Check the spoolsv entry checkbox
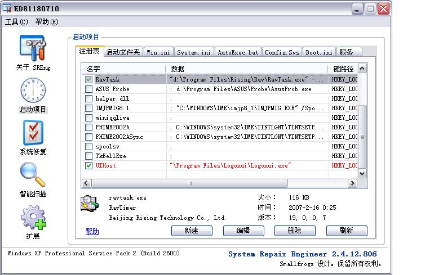The image size is (421, 275). 88,147
